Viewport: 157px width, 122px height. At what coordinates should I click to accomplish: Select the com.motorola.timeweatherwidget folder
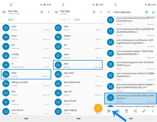click(131, 87)
